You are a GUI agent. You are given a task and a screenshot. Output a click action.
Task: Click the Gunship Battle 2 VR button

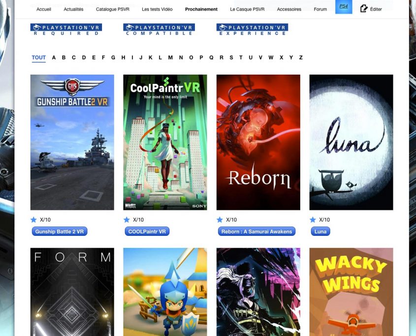coord(60,231)
